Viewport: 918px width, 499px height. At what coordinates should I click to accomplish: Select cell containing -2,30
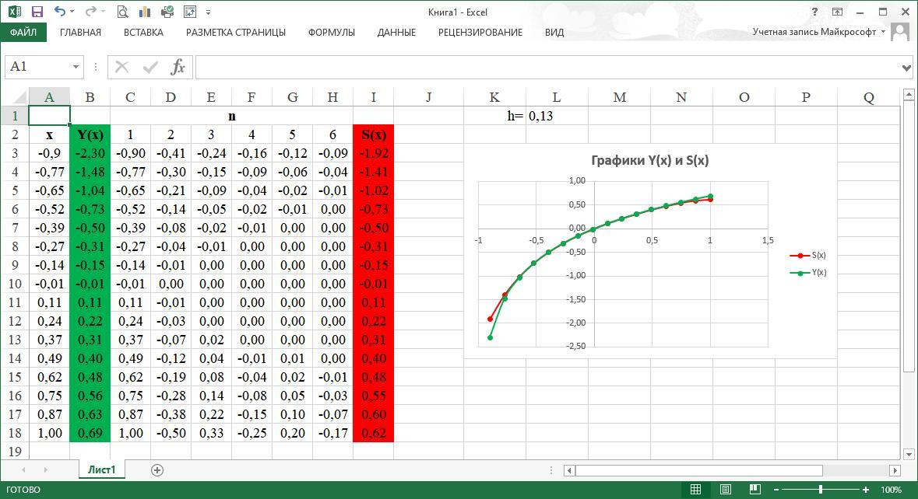click(x=90, y=153)
